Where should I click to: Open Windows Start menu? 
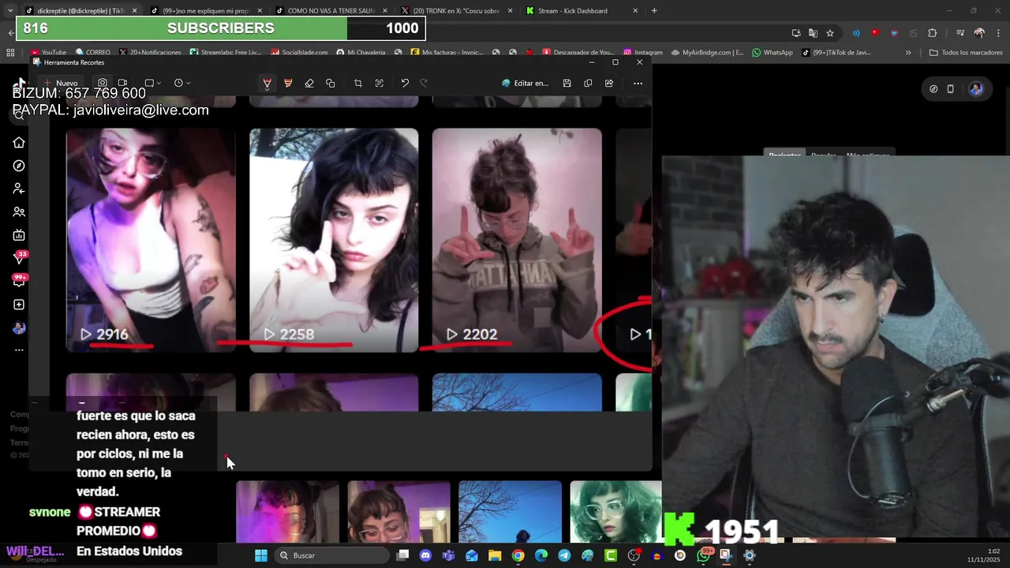tap(261, 555)
